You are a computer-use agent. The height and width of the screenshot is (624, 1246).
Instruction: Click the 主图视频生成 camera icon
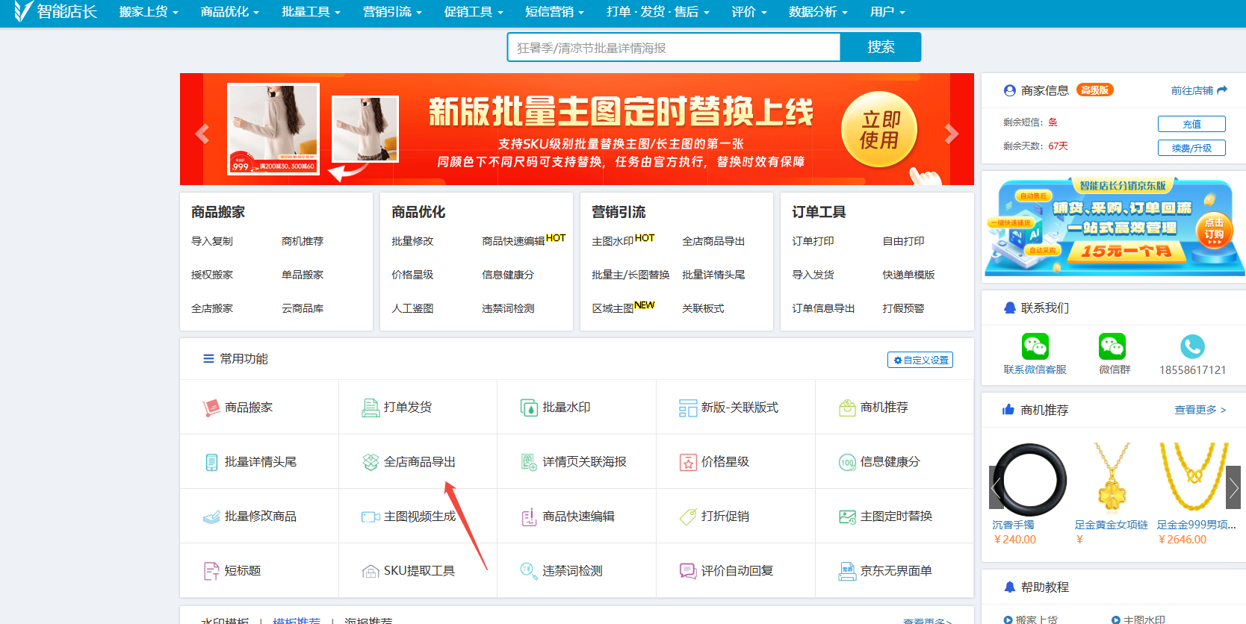tap(371, 517)
